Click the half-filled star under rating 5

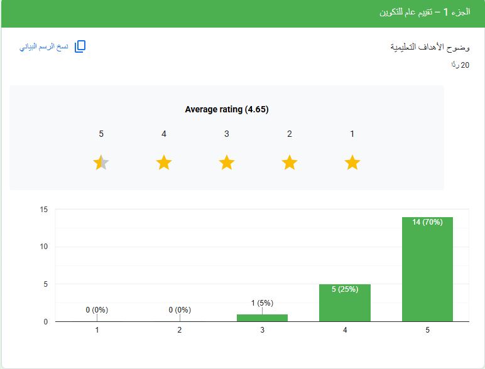[x=101, y=163]
